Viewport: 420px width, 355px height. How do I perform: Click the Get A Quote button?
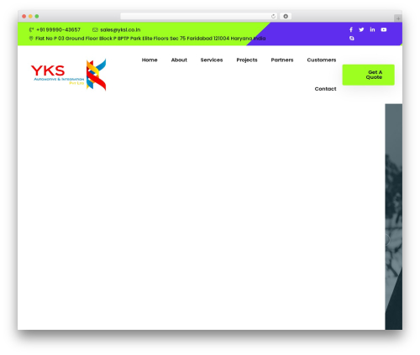(368, 75)
